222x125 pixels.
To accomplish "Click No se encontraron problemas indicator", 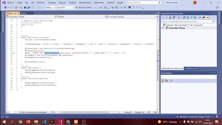I will pos(33,112).
